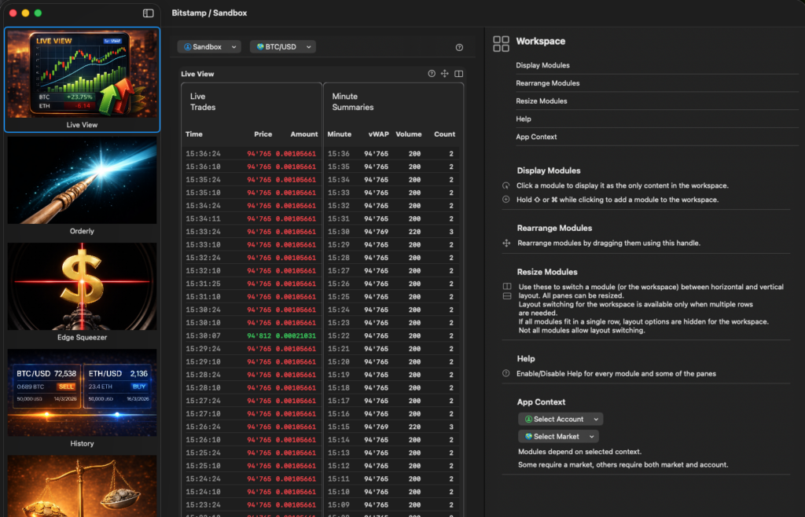Open the Orderly module thumbnail
Image resolution: width=805 pixels, height=517 pixels.
tap(82, 186)
